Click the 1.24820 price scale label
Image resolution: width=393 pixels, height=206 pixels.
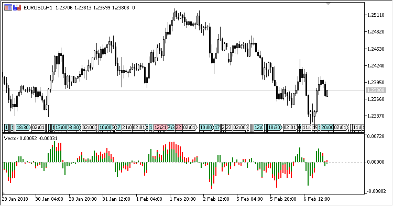[376, 32]
